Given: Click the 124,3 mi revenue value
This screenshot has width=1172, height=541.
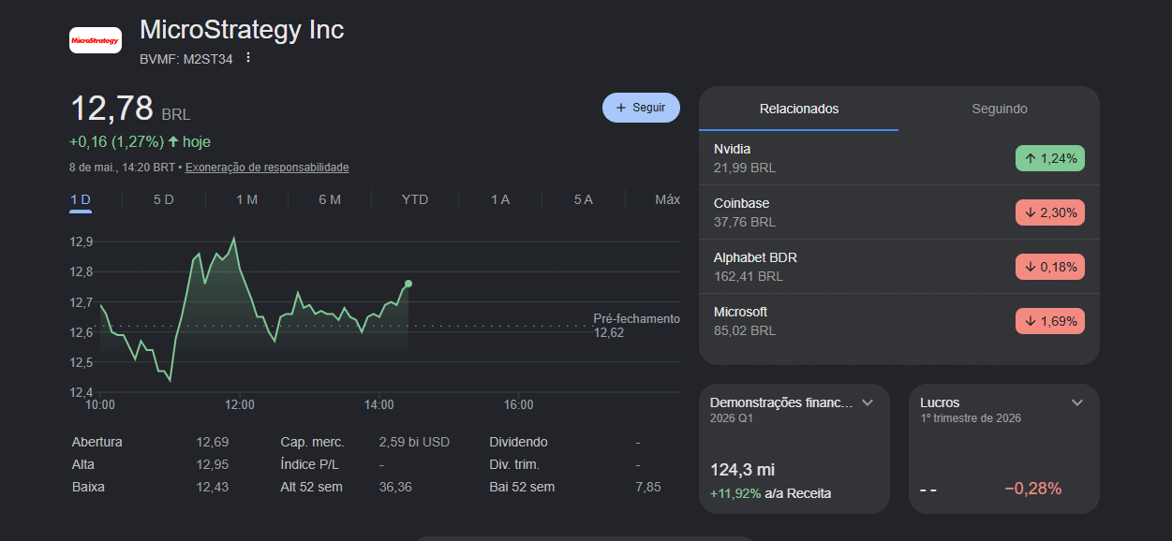Looking at the screenshot, I should [743, 470].
